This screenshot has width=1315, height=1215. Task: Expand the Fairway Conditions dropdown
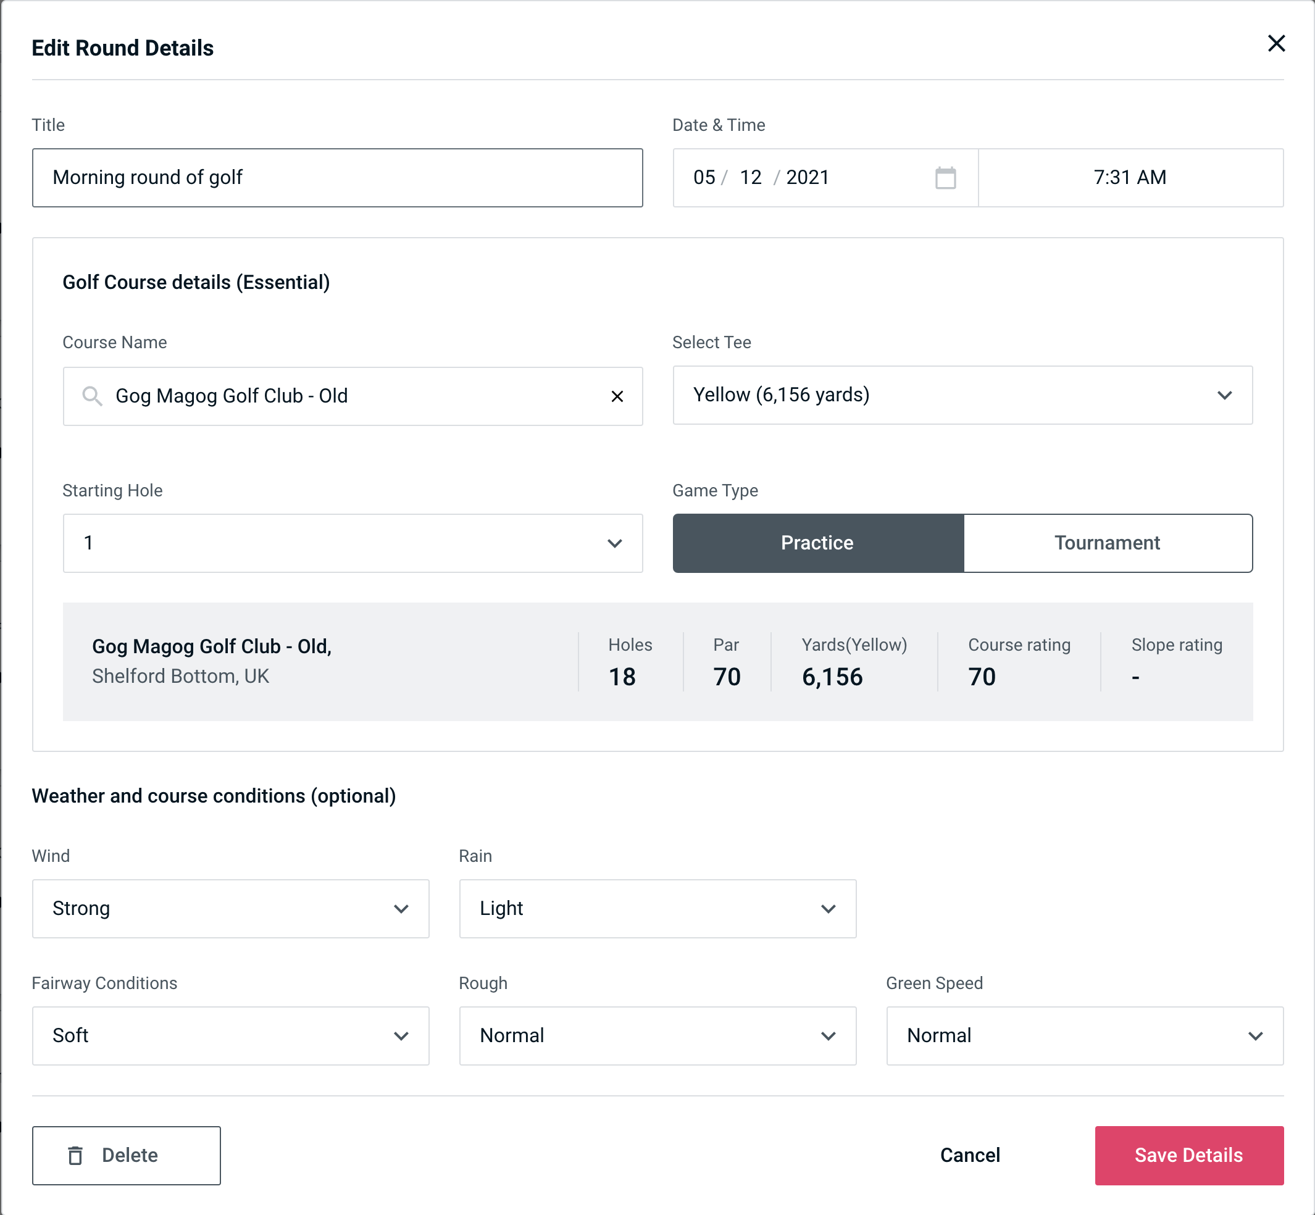230,1035
